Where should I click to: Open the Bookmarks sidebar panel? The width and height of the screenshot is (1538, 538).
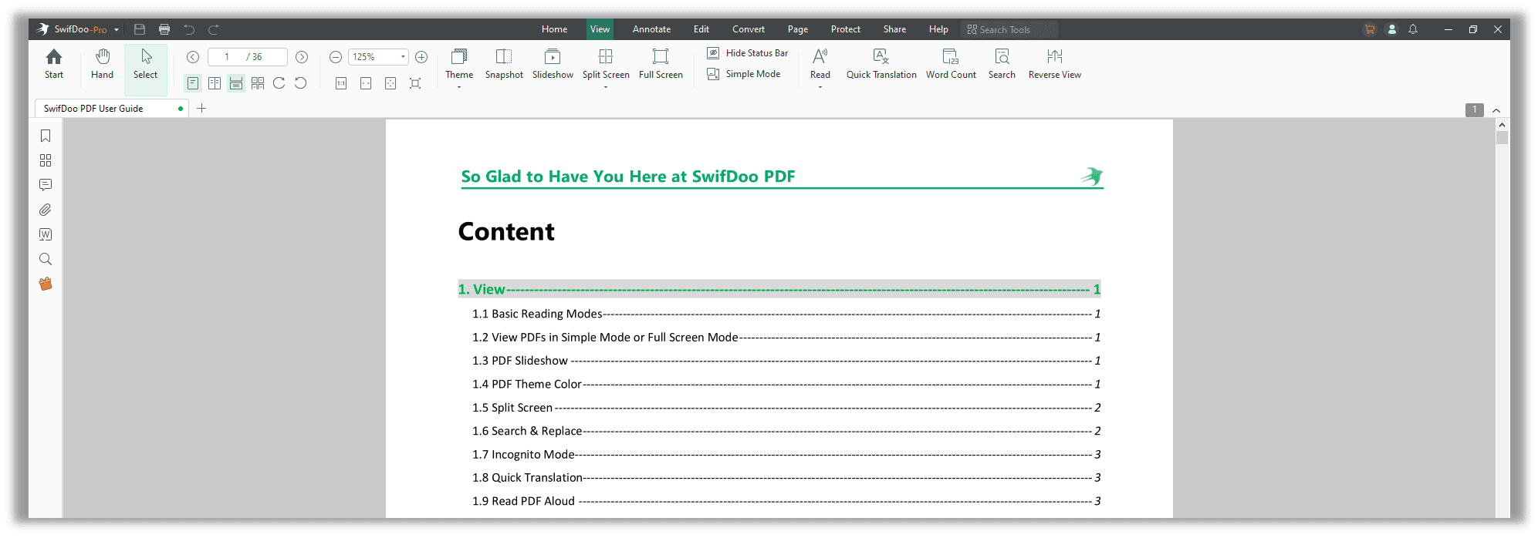coord(46,136)
